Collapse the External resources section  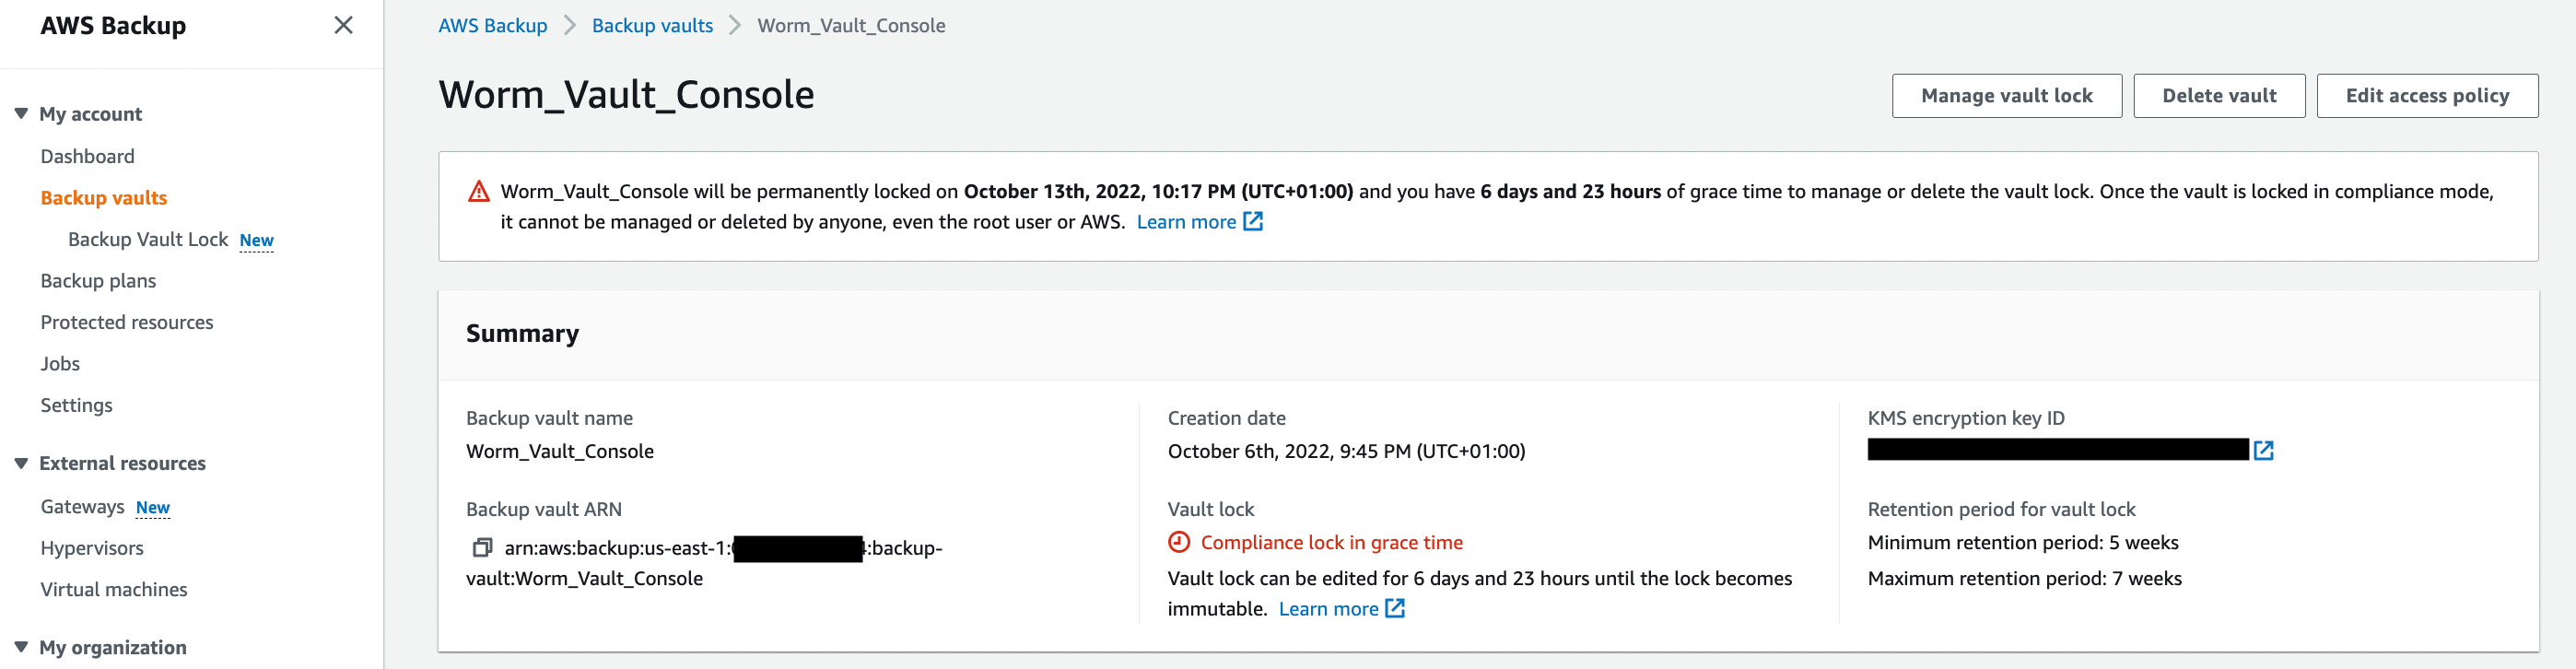21,463
